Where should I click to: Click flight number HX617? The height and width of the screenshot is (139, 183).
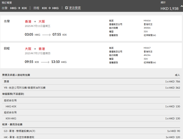click(147, 48)
